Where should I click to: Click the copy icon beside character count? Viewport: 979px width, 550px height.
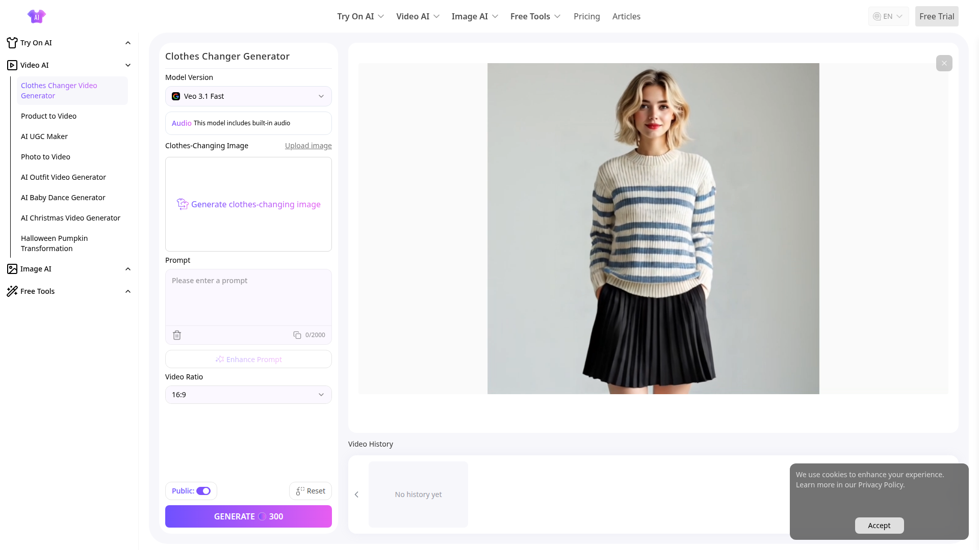point(297,335)
